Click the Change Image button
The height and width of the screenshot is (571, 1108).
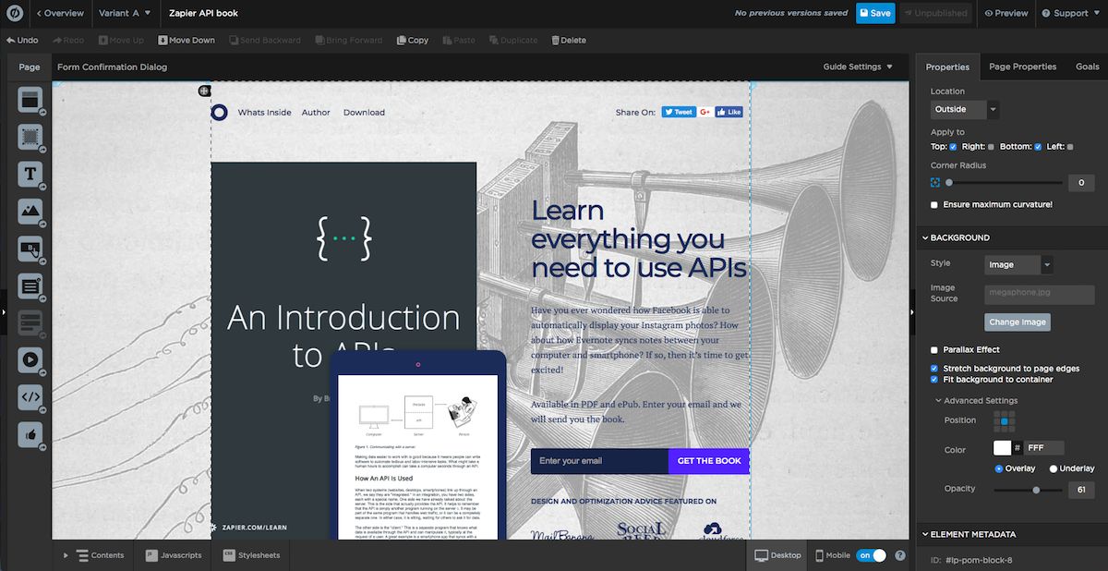point(1017,322)
